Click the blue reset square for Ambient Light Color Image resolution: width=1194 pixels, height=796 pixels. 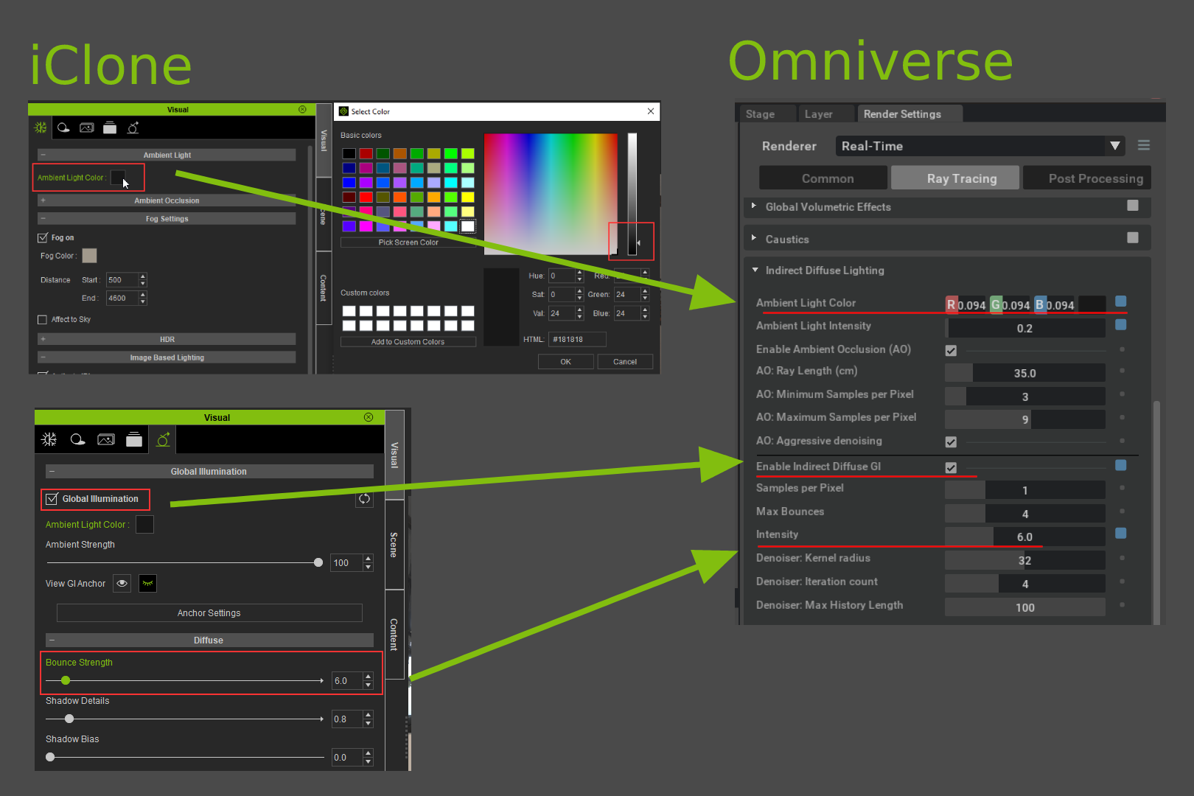pos(1121,301)
